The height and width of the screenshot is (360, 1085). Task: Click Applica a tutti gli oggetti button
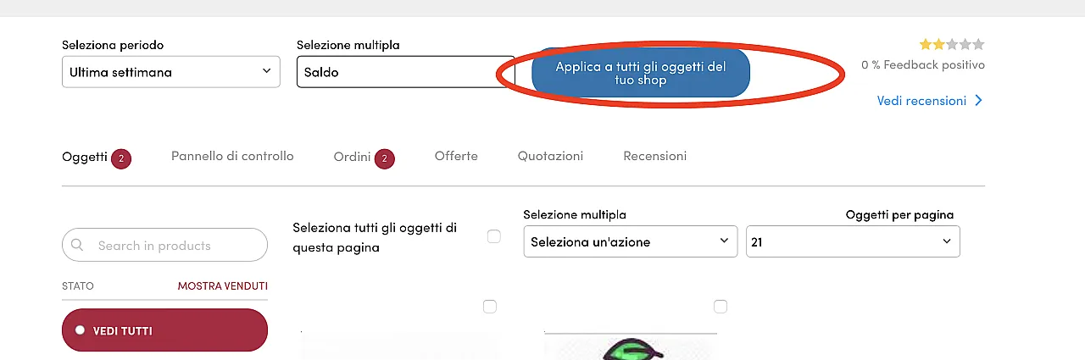click(641, 73)
